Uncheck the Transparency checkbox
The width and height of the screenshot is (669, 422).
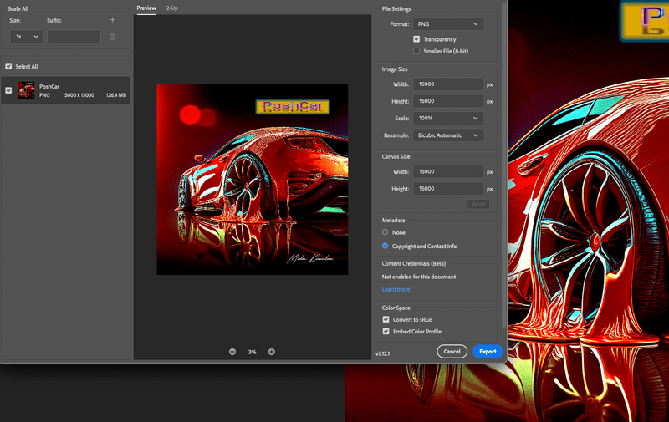tap(416, 39)
